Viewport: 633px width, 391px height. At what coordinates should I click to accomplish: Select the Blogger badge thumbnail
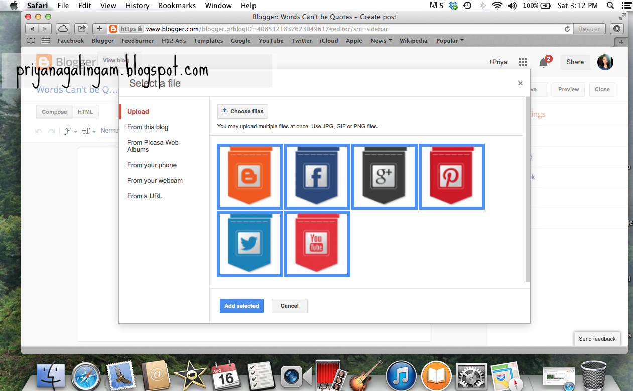click(x=249, y=176)
